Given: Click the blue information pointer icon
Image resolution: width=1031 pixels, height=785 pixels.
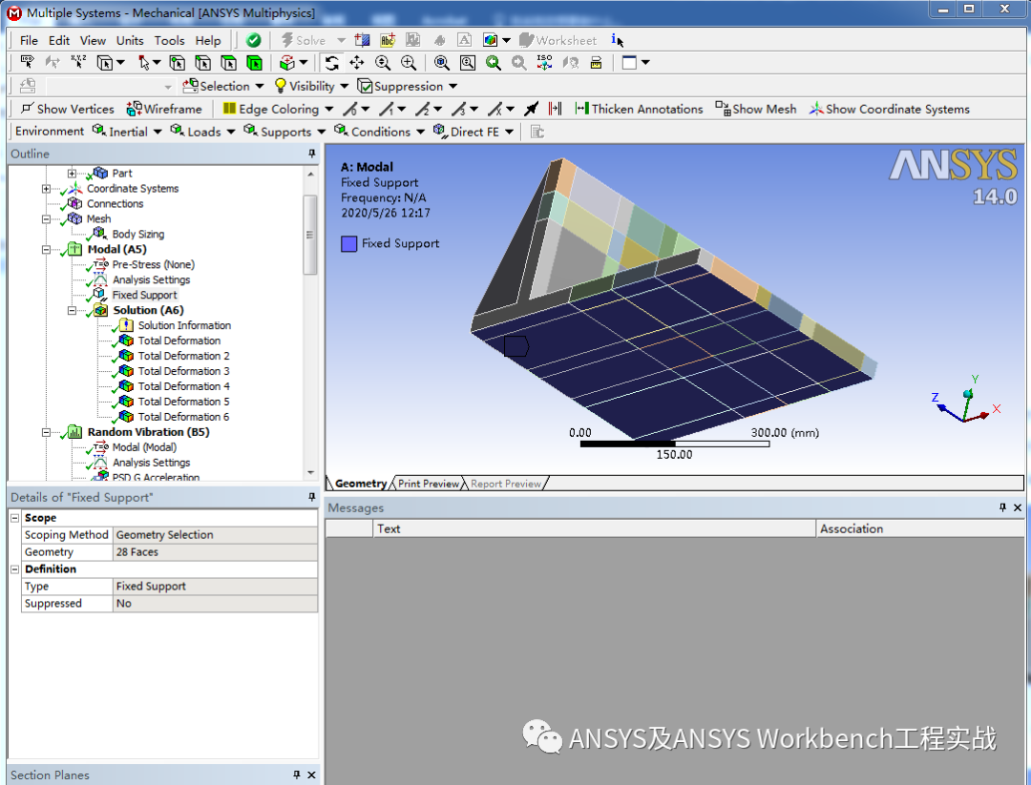Looking at the screenshot, I should click(x=617, y=40).
